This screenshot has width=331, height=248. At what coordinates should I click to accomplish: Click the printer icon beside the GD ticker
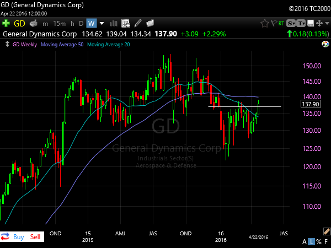tap(34, 23)
